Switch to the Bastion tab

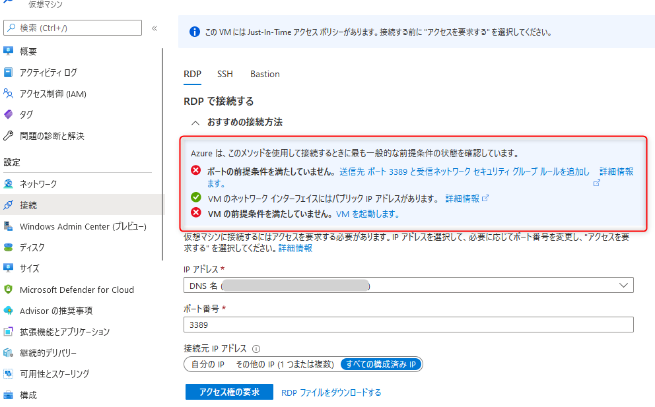coord(265,75)
